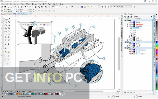Click the Show Object Properties icon in Object Manager

click(x=125, y=17)
